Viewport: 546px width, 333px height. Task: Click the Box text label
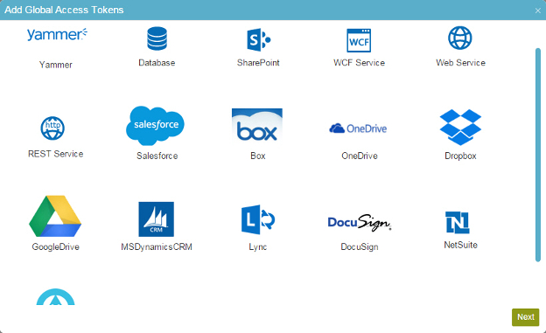point(258,156)
